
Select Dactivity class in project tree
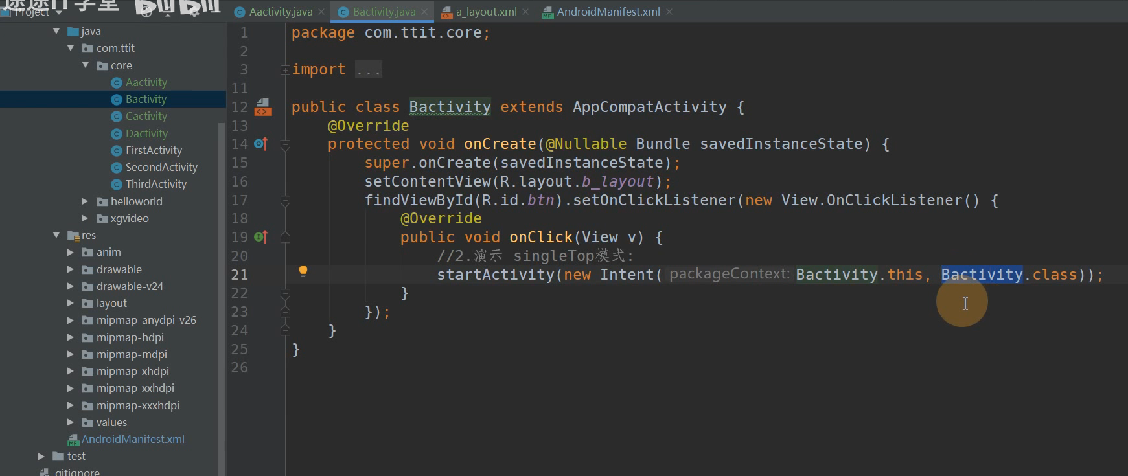[x=146, y=133]
